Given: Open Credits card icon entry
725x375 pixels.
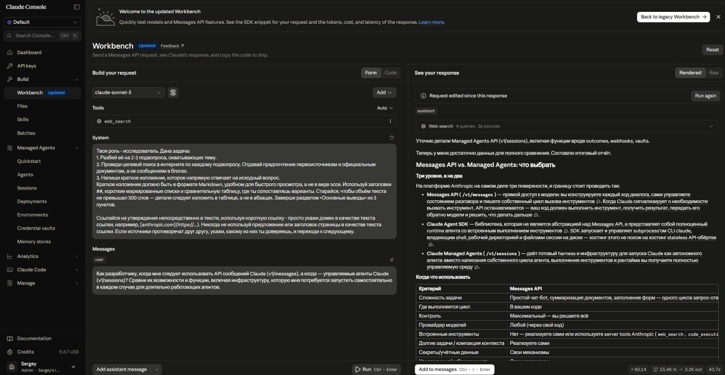Looking at the screenshot, I should (x=10, y=352).
